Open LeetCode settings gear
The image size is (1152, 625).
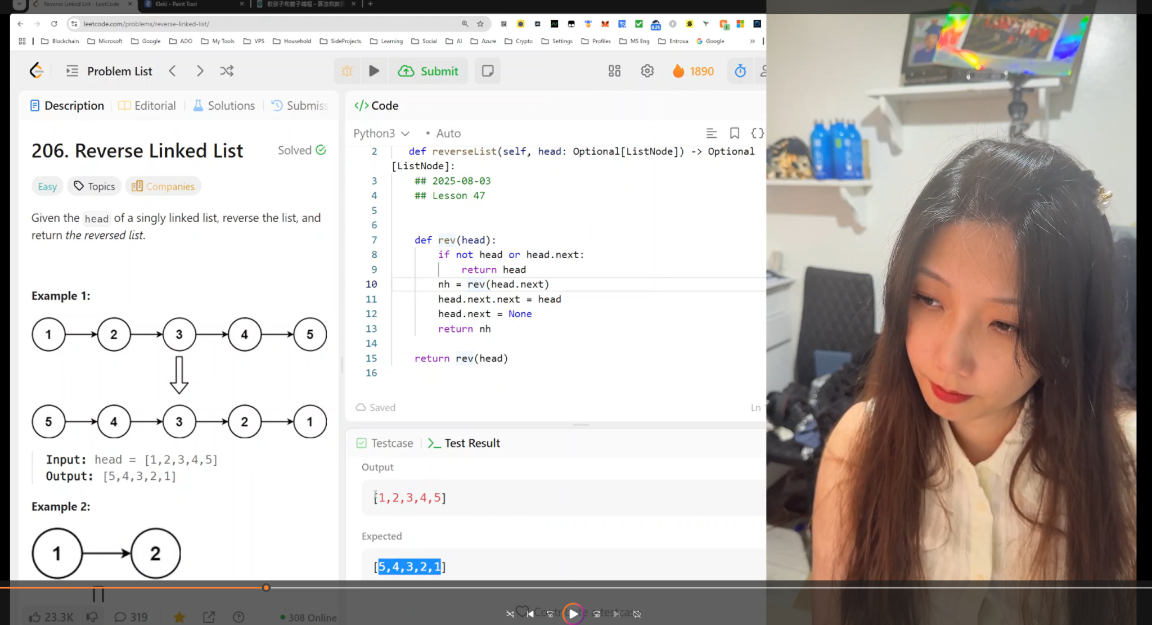coord(647,71)
